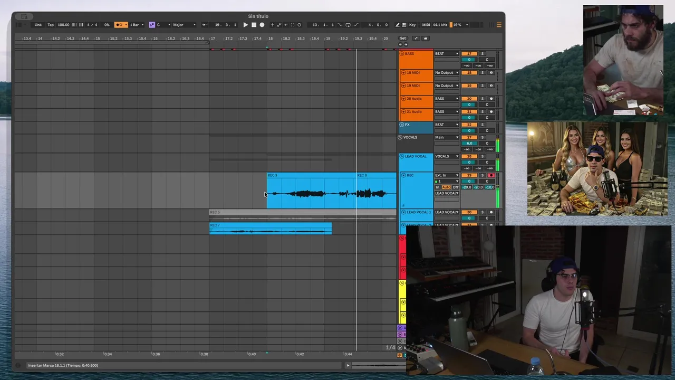This screenshot has width=675, height=380.
Task: Toggle the MIDI arrangement overdub plus icon
Action: tap(273, 25)
